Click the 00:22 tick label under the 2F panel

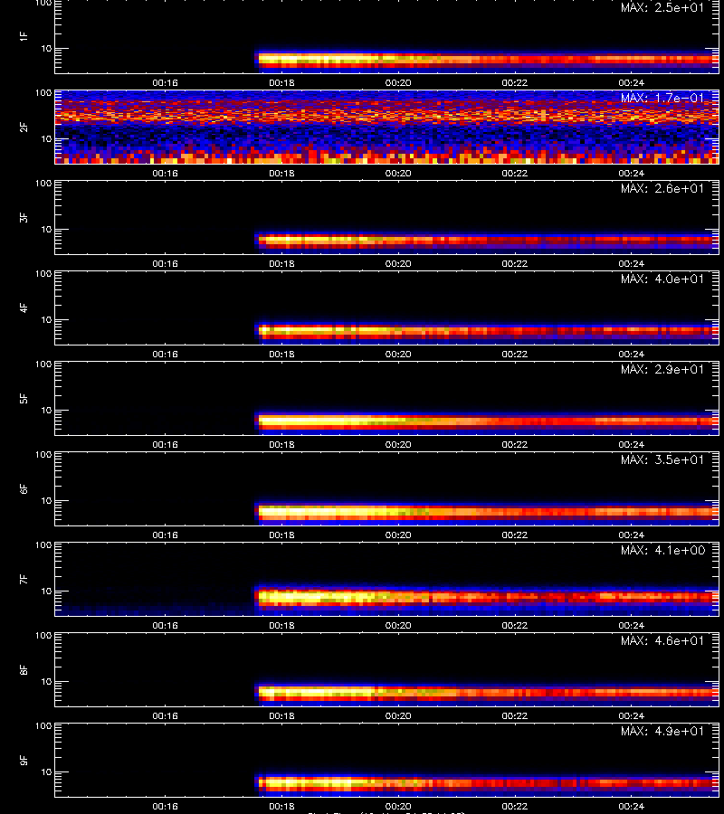coord(515,174)
